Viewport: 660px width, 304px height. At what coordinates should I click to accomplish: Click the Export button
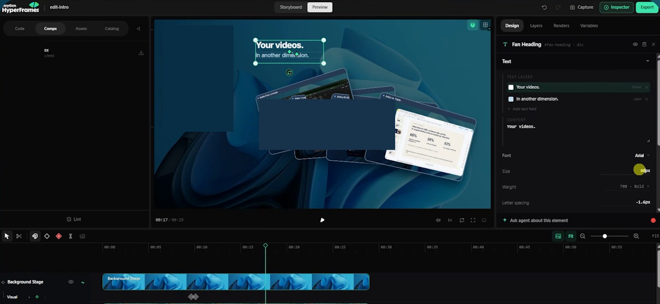[x=647, y=7]
